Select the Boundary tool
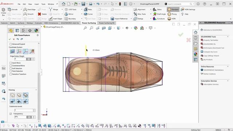Screen dimensions: 233x131 coord(70,19)
